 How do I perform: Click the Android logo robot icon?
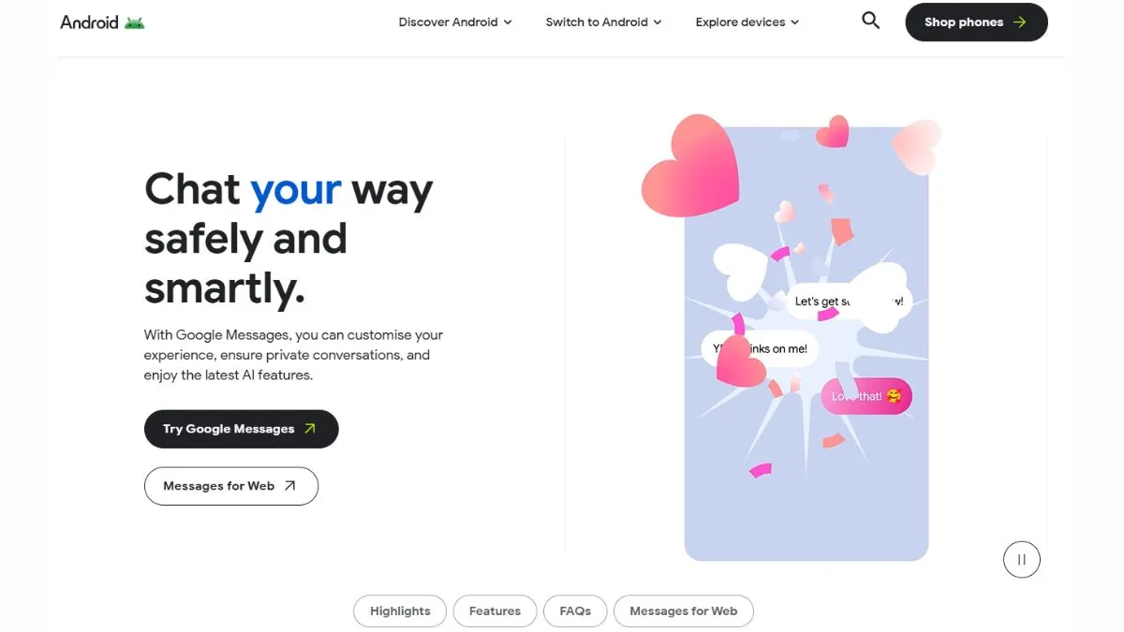[134, 22]
